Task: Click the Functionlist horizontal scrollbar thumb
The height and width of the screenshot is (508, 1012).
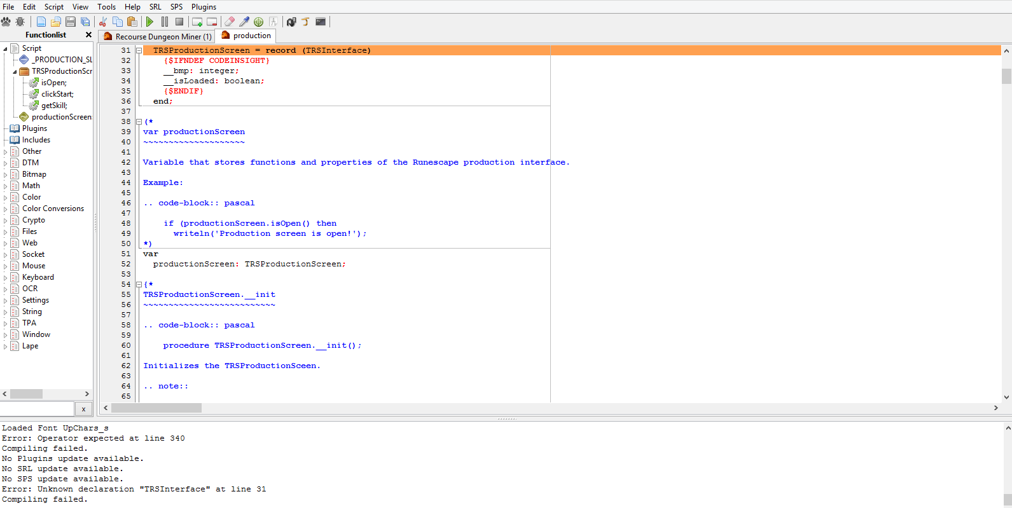Action: click(x=26, y=394)
